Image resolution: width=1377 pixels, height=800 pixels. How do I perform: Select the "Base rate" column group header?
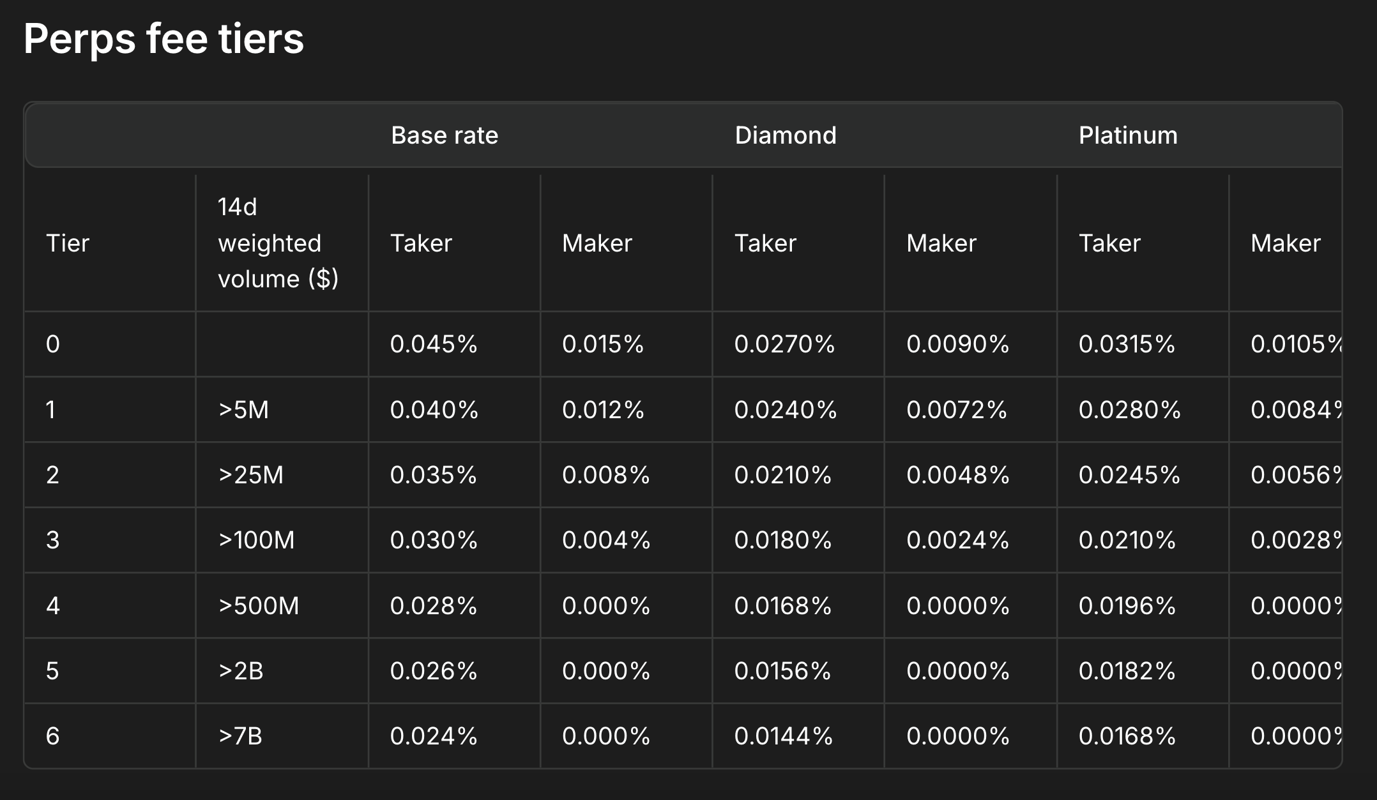coord(445,135)
